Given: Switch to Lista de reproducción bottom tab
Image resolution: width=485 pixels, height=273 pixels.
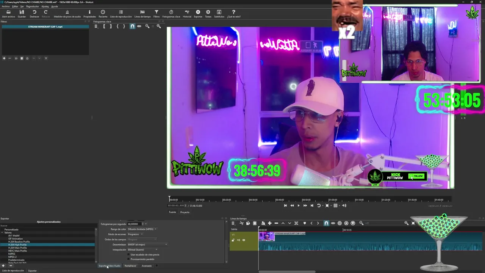Looking at the screenshot, I should point(13,271).
